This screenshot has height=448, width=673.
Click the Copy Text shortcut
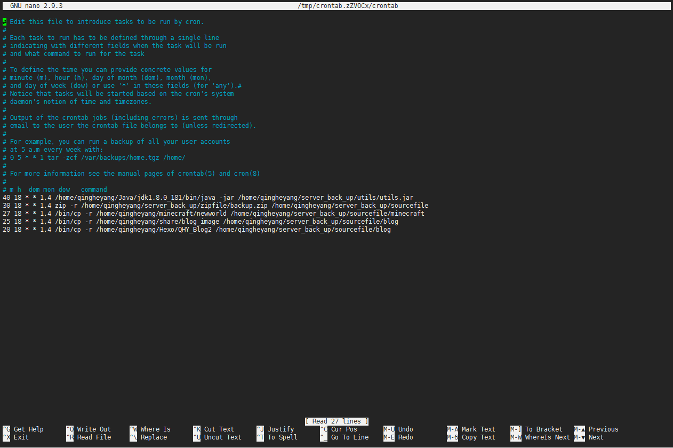pyautogui.click(x=478, y=437)
